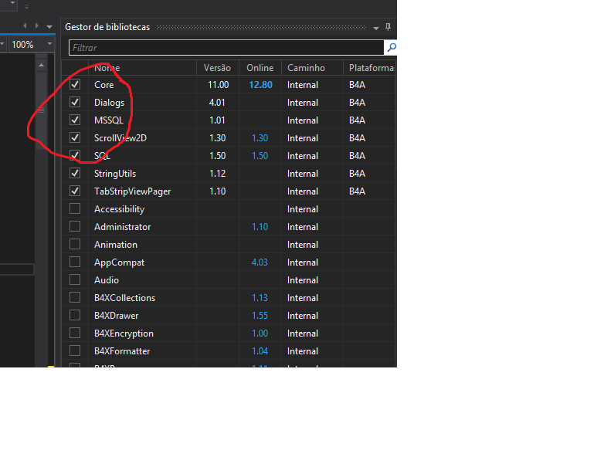Open Core online version 12.80 link
597x474 pixels.
(260, 85)
